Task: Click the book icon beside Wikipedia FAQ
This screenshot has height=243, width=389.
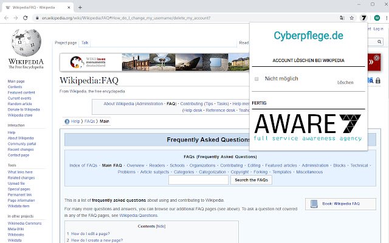Action: [x=314, y=204]
